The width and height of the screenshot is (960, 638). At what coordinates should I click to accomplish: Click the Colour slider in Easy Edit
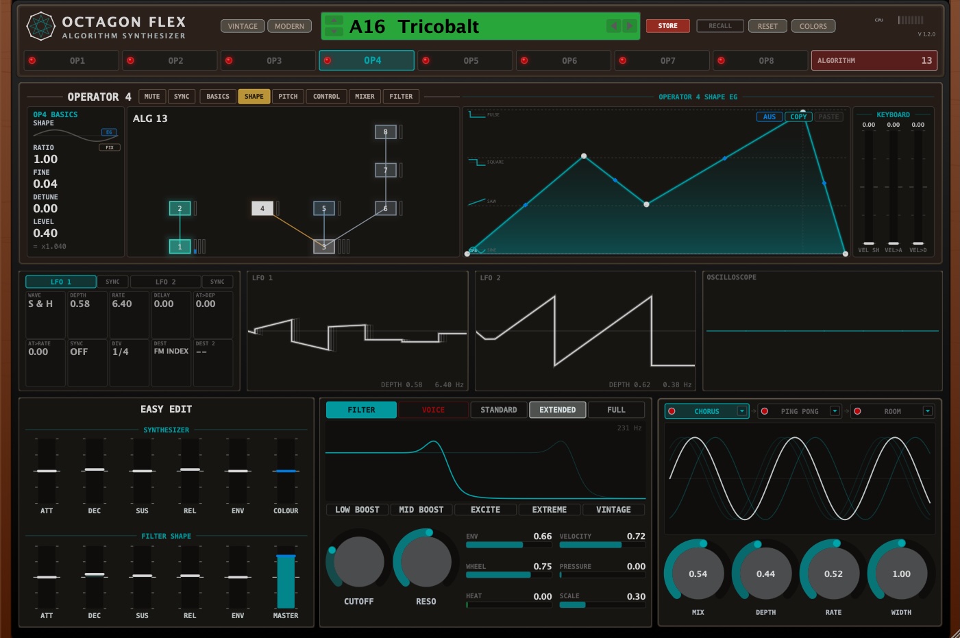click(x=286, y=471)
